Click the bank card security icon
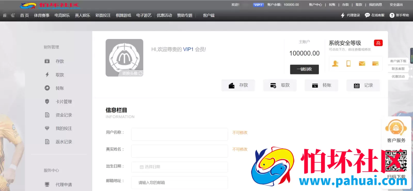The image size is (413, 191). (x=375, y=63)
